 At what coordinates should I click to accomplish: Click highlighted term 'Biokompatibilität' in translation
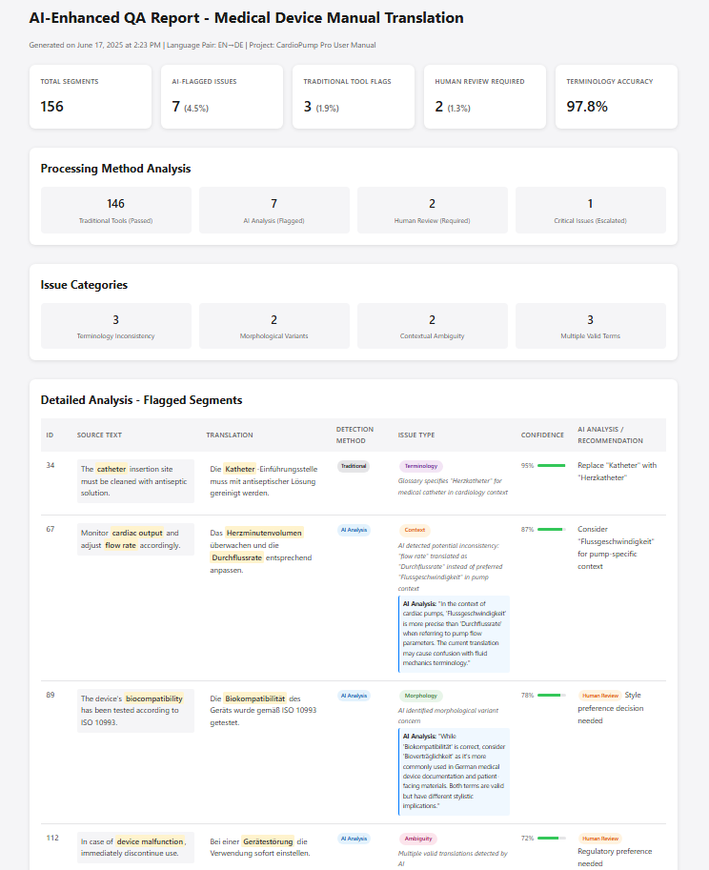tap(255, 698)
